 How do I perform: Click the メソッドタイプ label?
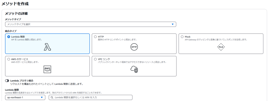tap(13, 19)
